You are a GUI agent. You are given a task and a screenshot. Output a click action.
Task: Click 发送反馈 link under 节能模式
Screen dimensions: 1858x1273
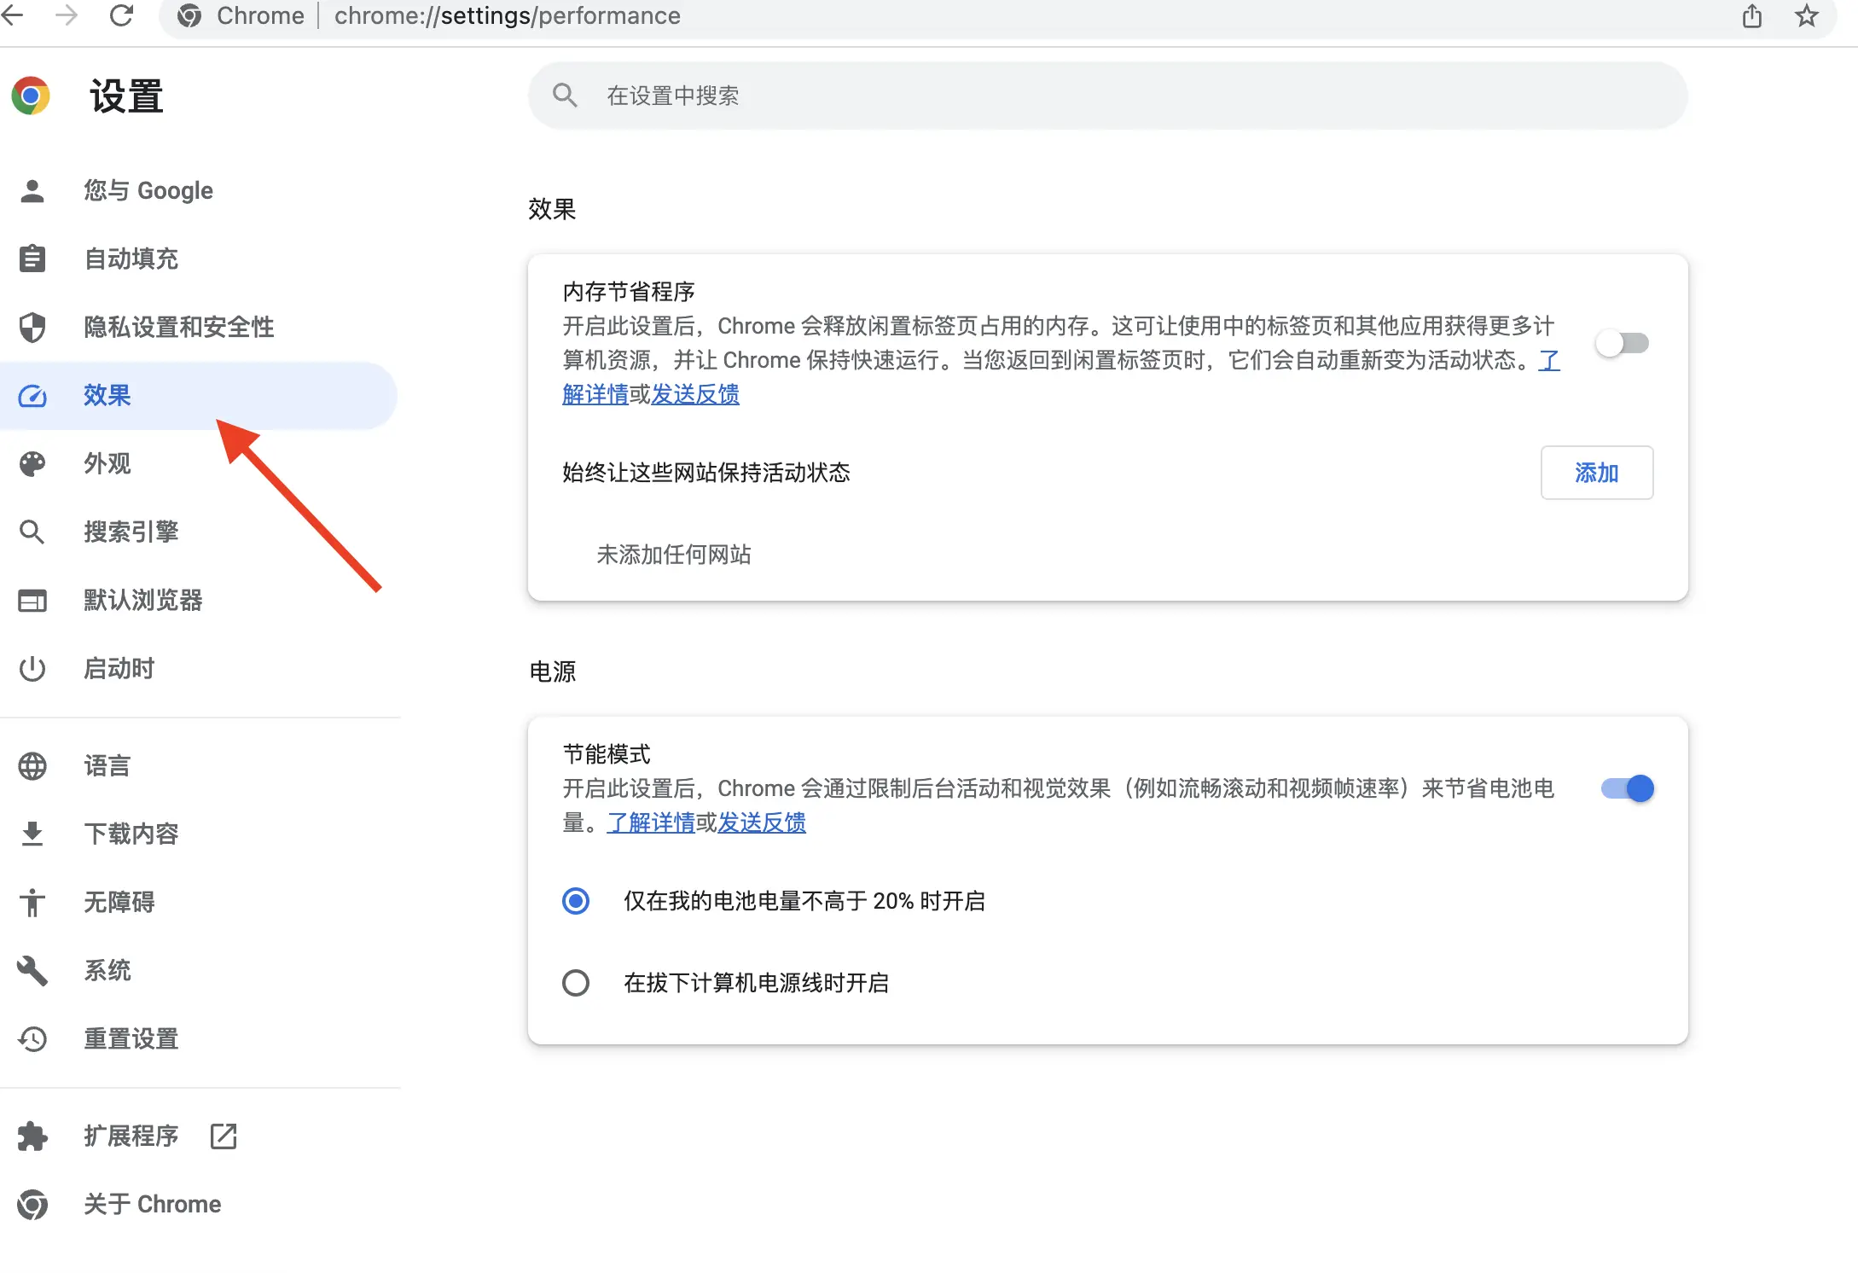point(762,823)
